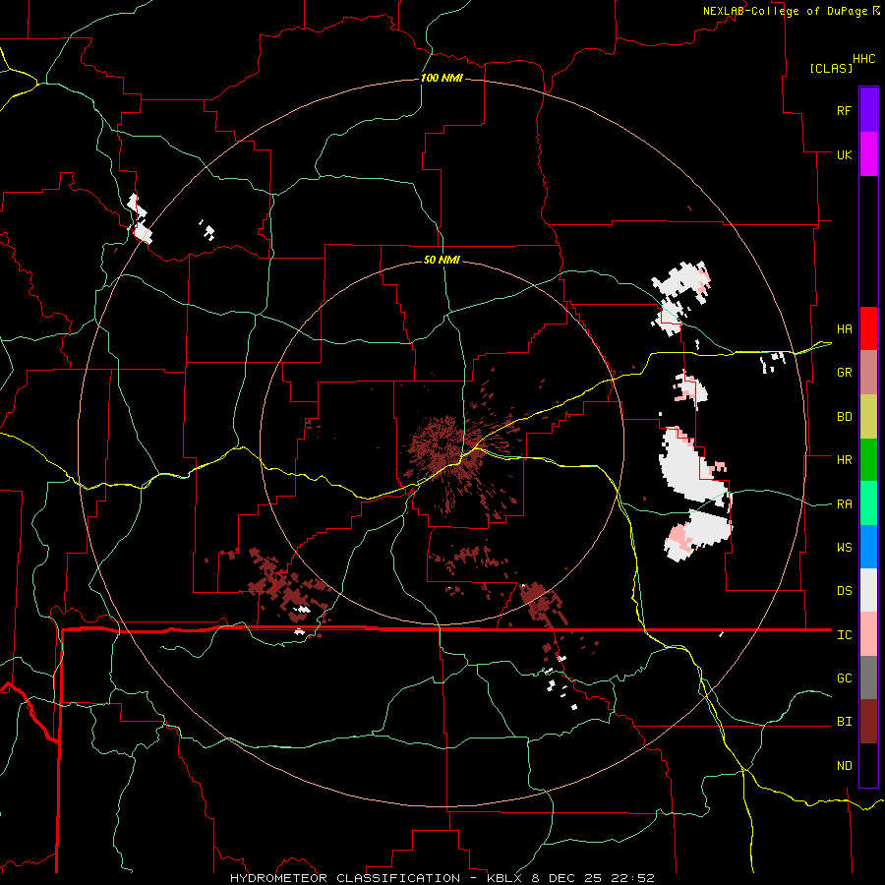Pick the HR green legend swatch
Screen dimensions: 885x885
868,460
